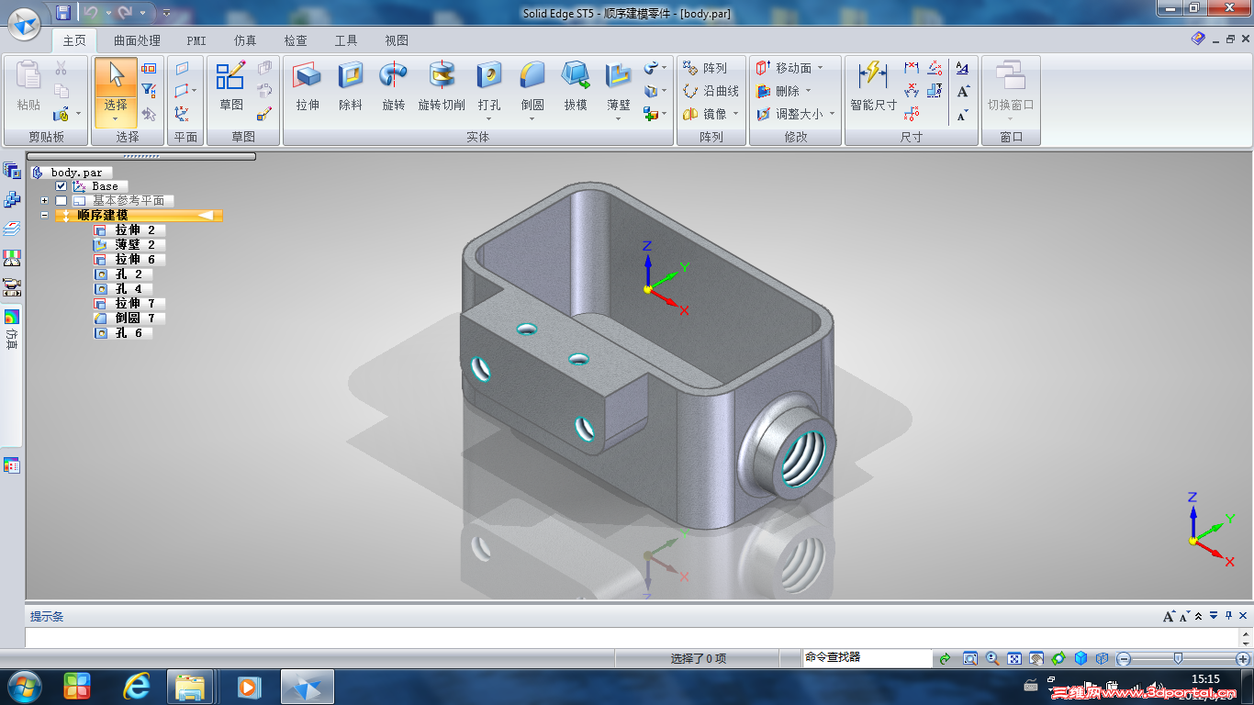Open the 镜像 dropdown arrow
This screenshot has height=705, width=1254.
pos(736,114)
